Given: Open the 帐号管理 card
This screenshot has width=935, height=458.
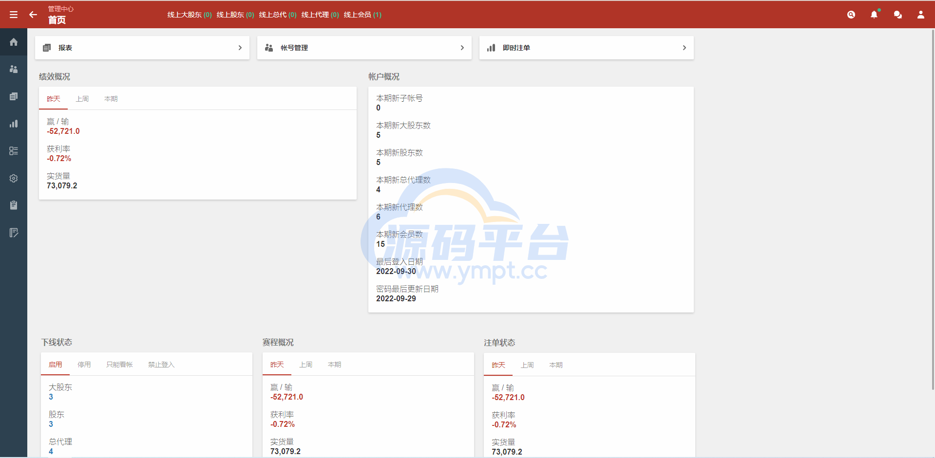Looking at the screenshot, I should click(x=364, y=48).
